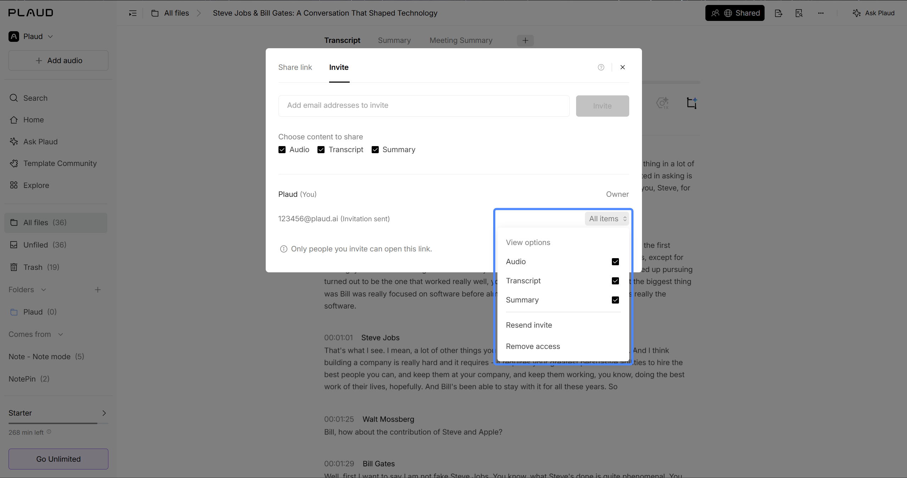Open the export icon in top bar
The height and width of the screenshot is (478, 907).
pos(778,13)
